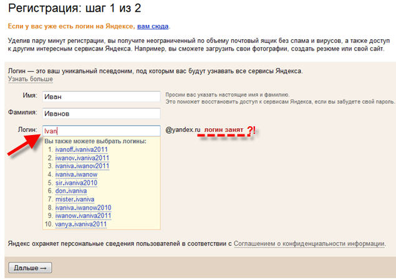Select suggested login ivaniva.iwanow2010

click(83, 207)
